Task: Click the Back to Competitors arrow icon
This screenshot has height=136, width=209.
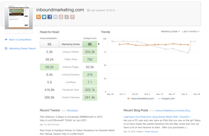Action: 6,39
